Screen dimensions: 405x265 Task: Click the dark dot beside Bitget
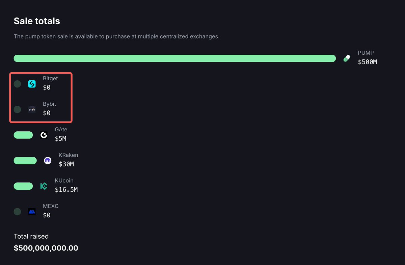(17, 84)
